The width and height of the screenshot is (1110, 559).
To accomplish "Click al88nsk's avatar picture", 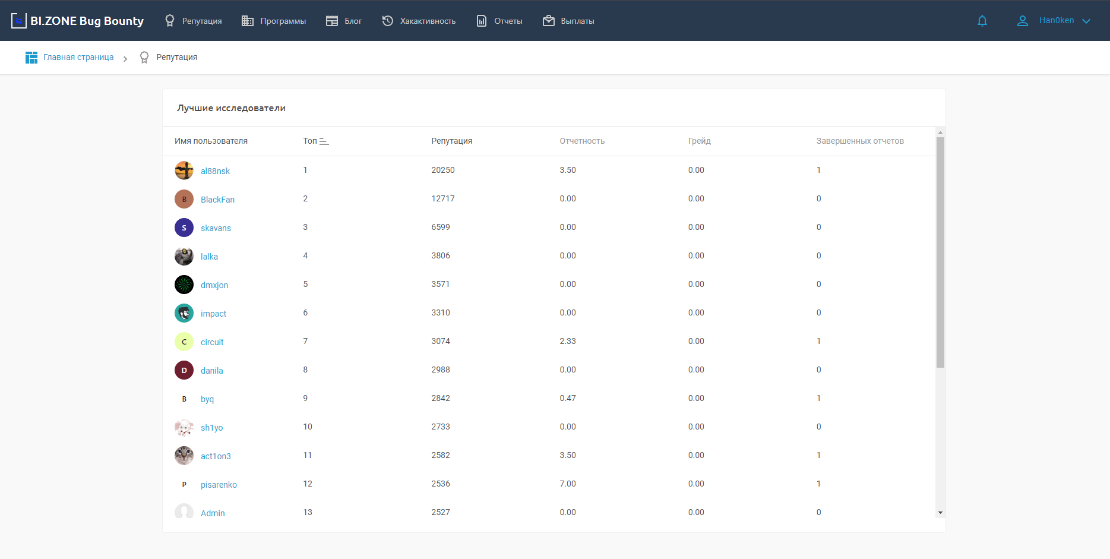I will pyautogui.click(x=184, y=170).
